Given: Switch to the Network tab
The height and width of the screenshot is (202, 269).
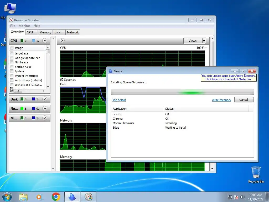Looking at the screenshot, I should click(73, 32).
